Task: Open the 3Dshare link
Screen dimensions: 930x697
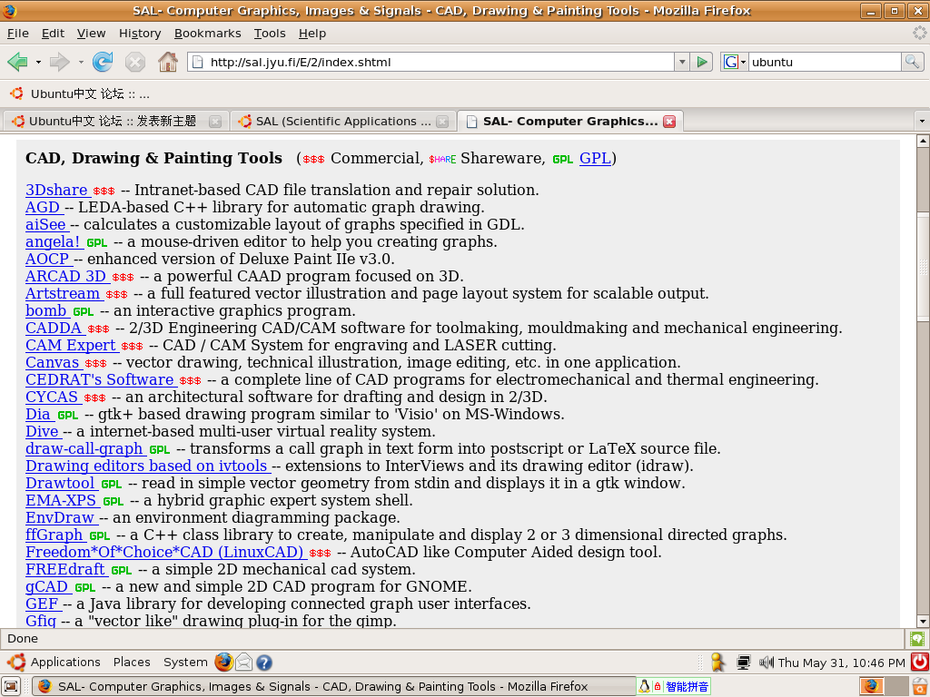Action: [x=56, y=191]
